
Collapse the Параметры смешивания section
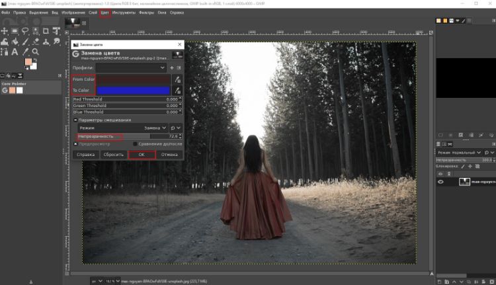click(x=75, y=120)
